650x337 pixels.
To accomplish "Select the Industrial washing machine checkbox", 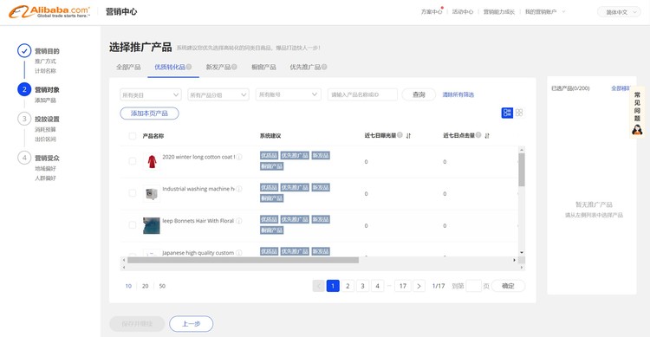I will [133, 193].
